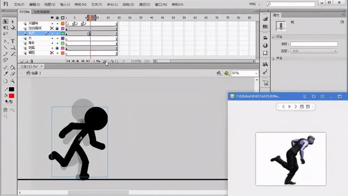The width and height of the screenshot is (348, 196).
Task: Switch to the Motion Editor tab
Action: [x=42, y=12]
